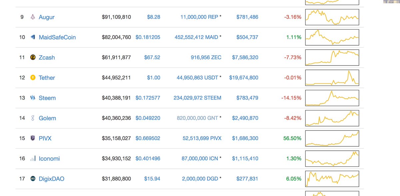Click the Golem coin logo icon
Screen dimensions: 400x196
click(x=33, y=118)
